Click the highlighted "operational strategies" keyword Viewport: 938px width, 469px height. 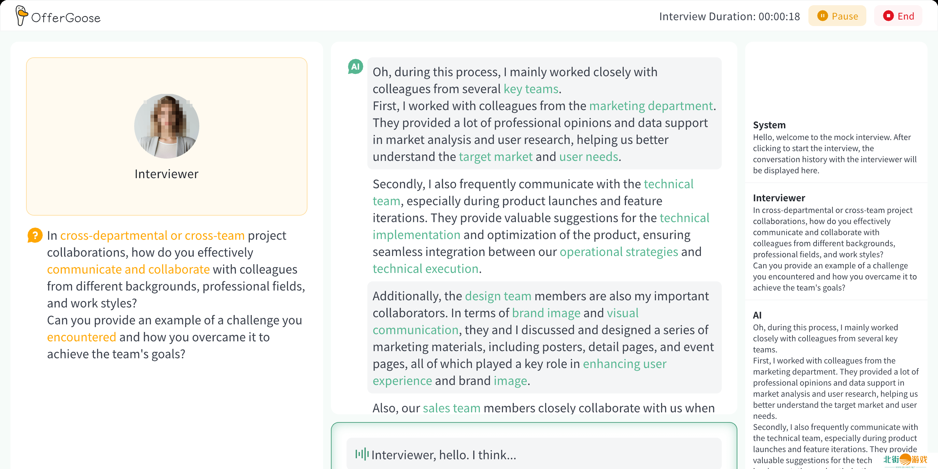[618, 252]
